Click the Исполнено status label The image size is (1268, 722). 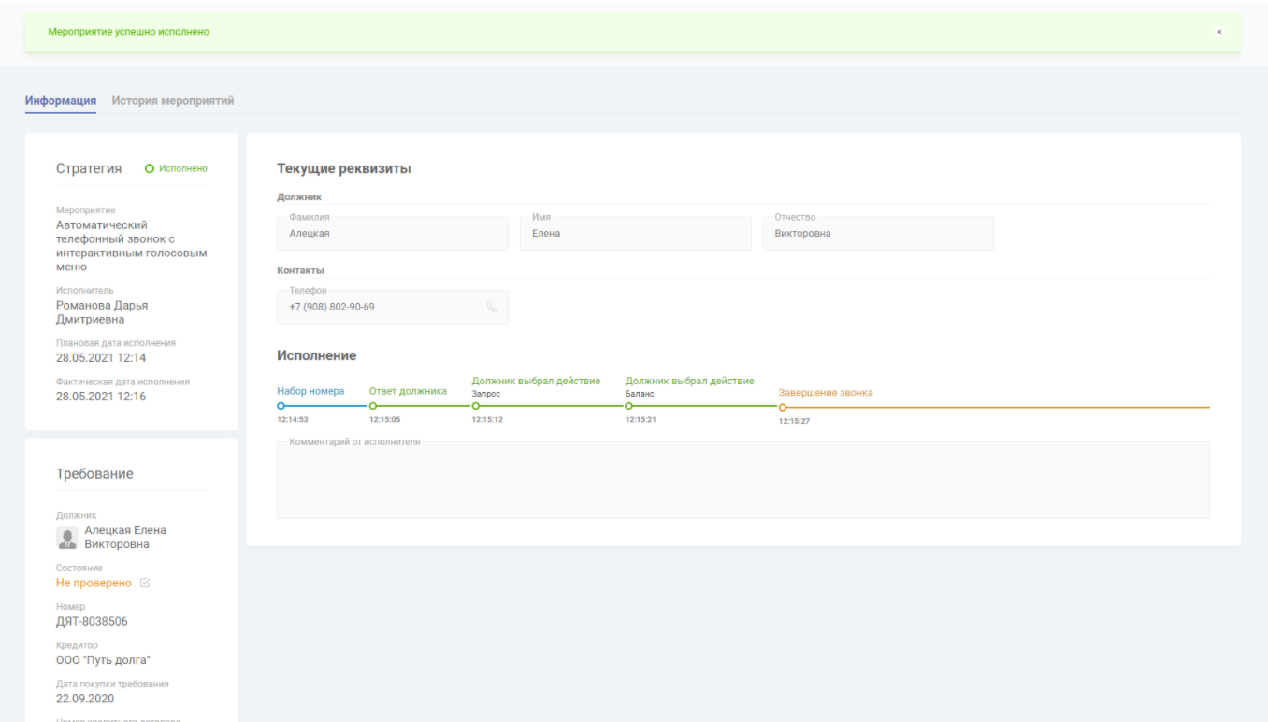(183, 169)
